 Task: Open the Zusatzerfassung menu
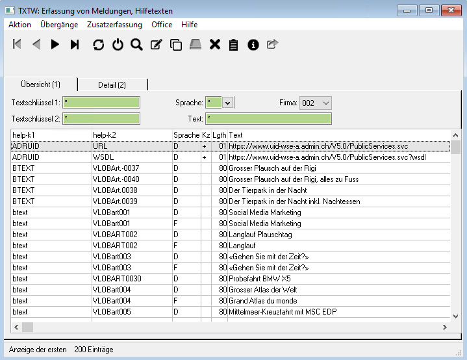(x=114, y=25)
